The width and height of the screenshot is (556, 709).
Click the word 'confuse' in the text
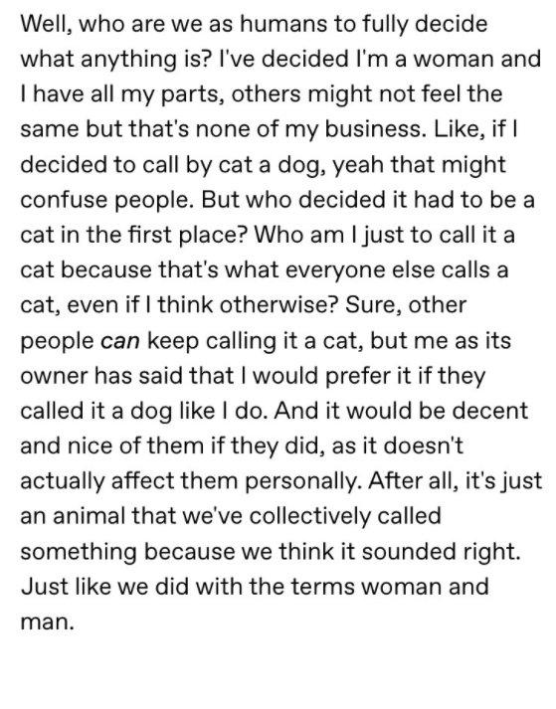[64, 200]
